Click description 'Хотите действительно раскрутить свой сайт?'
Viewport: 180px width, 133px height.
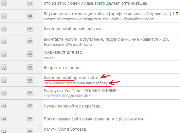point(99,19)
